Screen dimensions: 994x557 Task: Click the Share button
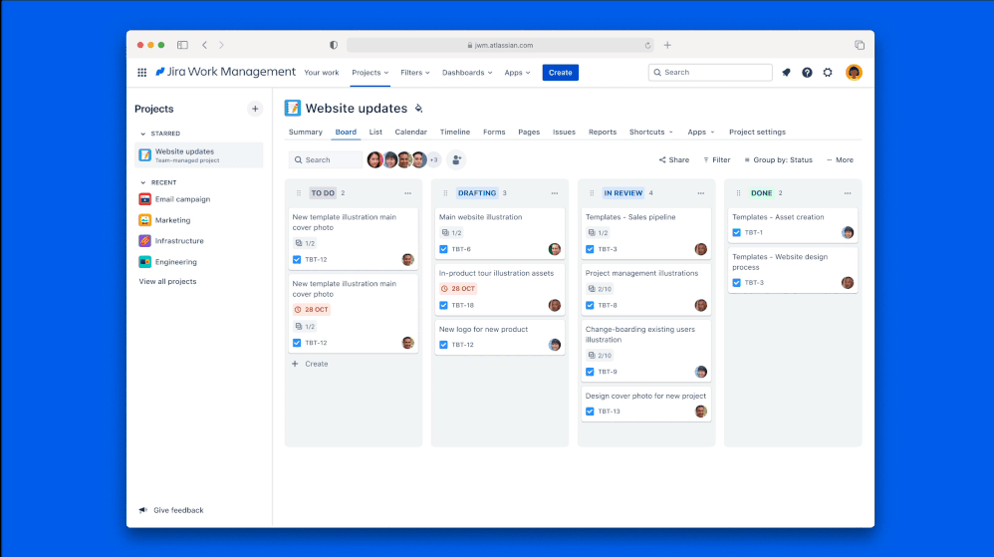click(x=674, y=159)
